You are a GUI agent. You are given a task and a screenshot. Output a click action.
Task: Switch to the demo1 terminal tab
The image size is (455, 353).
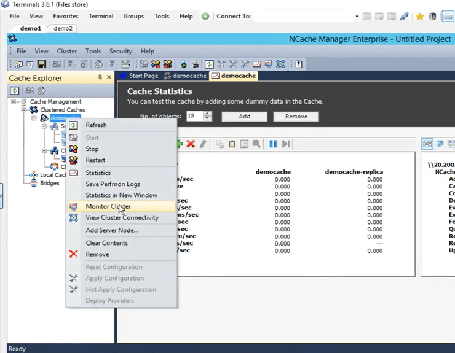[x=31, y=28]
